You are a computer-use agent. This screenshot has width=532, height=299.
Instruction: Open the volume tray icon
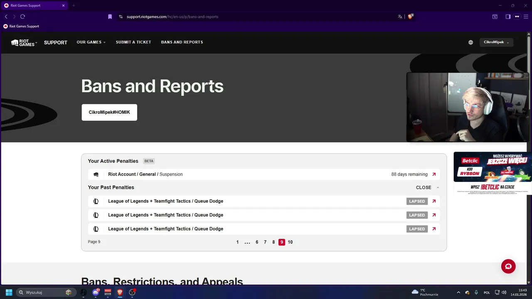[504, 292]
